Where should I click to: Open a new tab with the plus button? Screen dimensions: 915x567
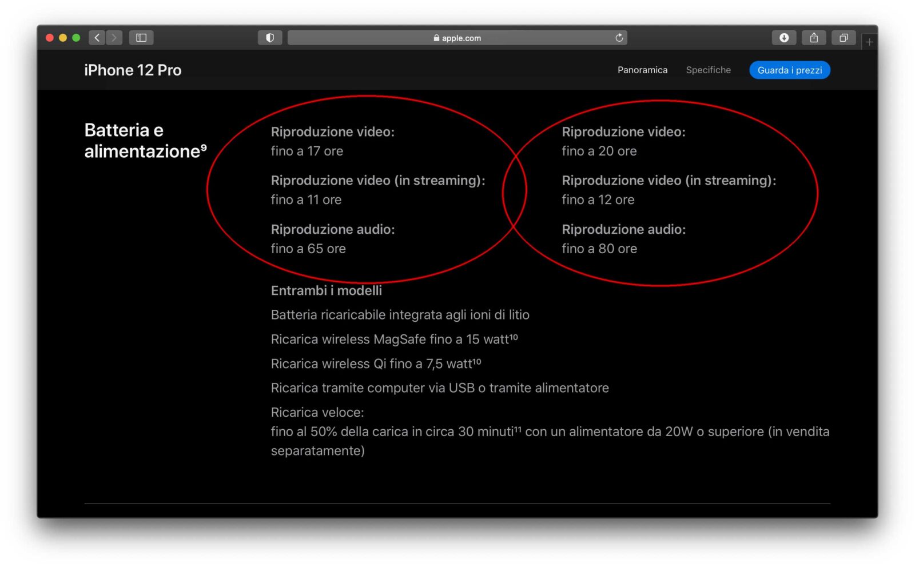[869, 42]
